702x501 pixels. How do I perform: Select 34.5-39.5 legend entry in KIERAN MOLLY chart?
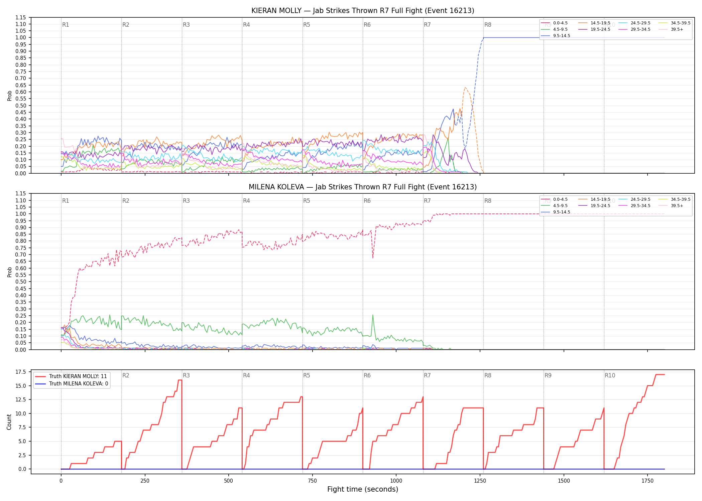[675, 23]
